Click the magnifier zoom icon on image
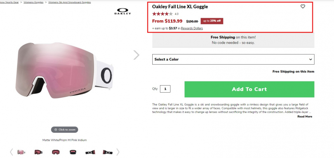Viewport: 334px width, 158px height. click(x=56, y=130)
